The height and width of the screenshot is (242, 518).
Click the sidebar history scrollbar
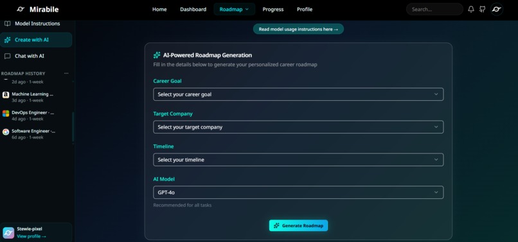(73, 127)
